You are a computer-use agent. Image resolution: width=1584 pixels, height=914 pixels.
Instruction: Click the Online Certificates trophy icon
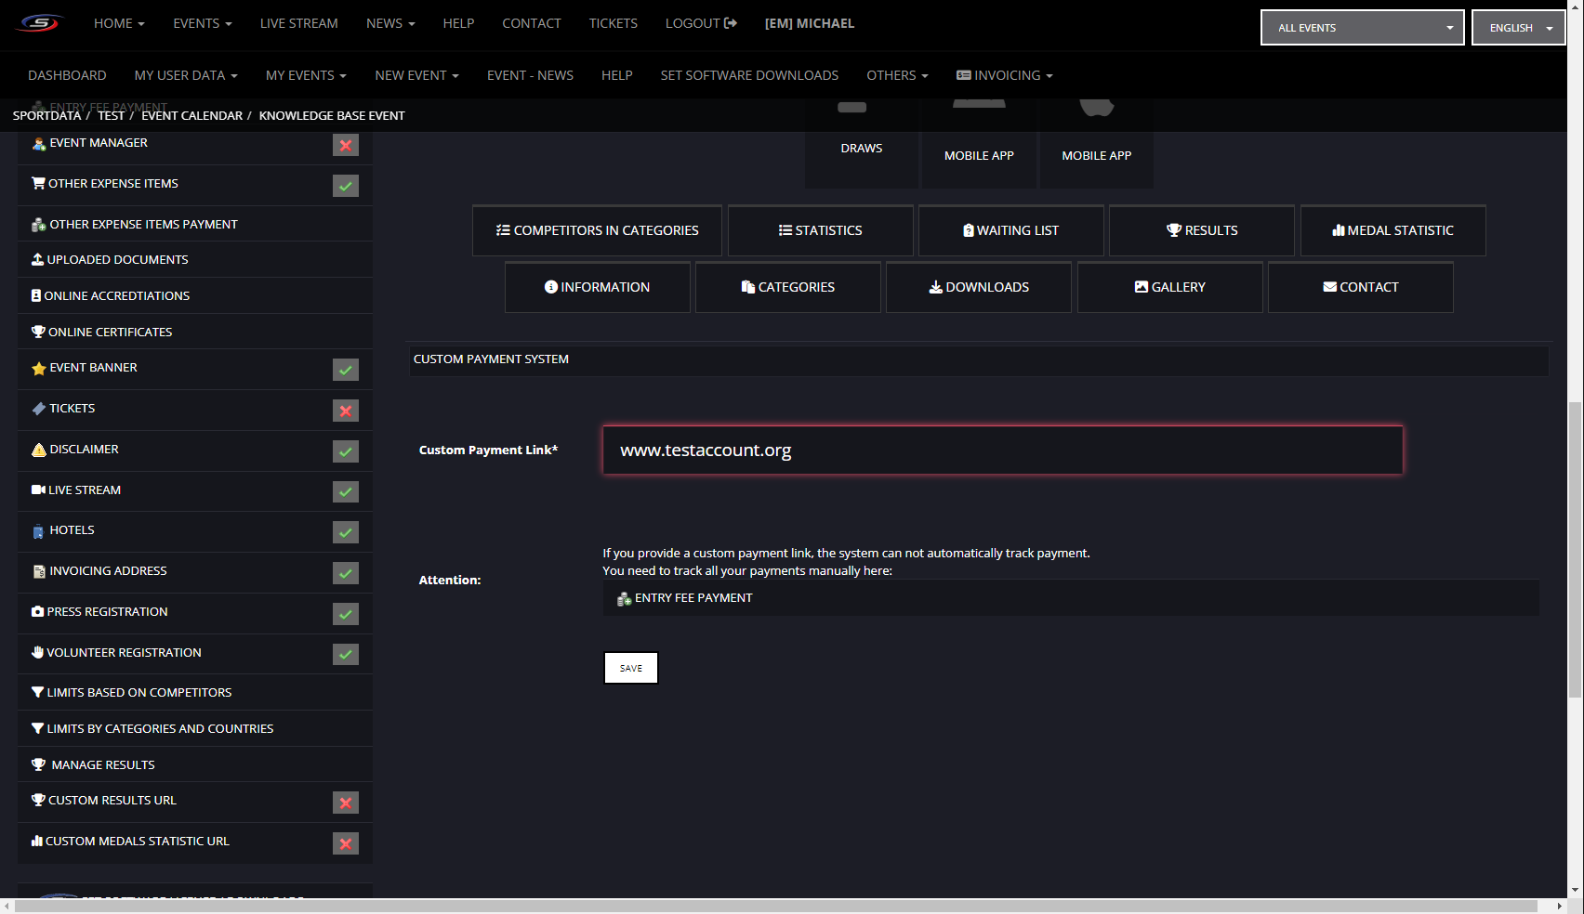tap(38, 332)
